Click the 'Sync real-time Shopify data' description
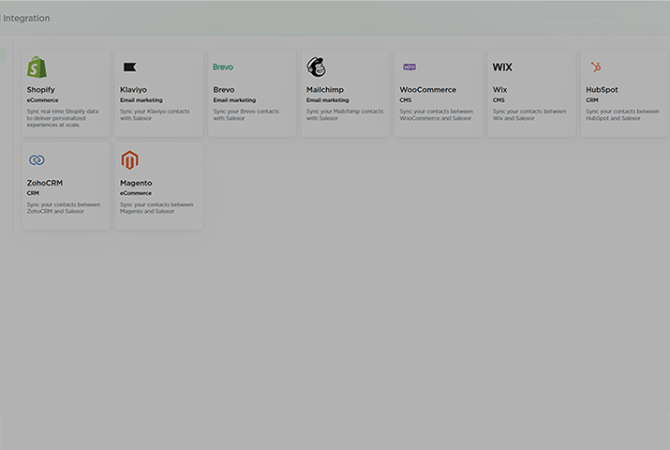The width and height of the screenshot is (670, 450). (x=63, y=118)
